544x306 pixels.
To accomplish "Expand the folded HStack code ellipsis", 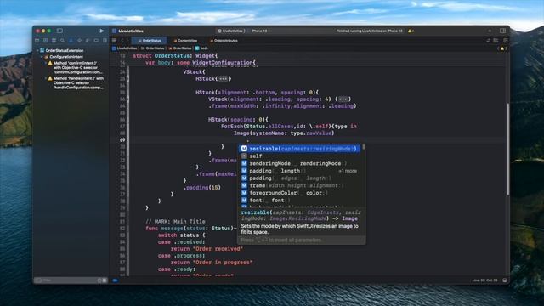I will (x=223, y=79).
